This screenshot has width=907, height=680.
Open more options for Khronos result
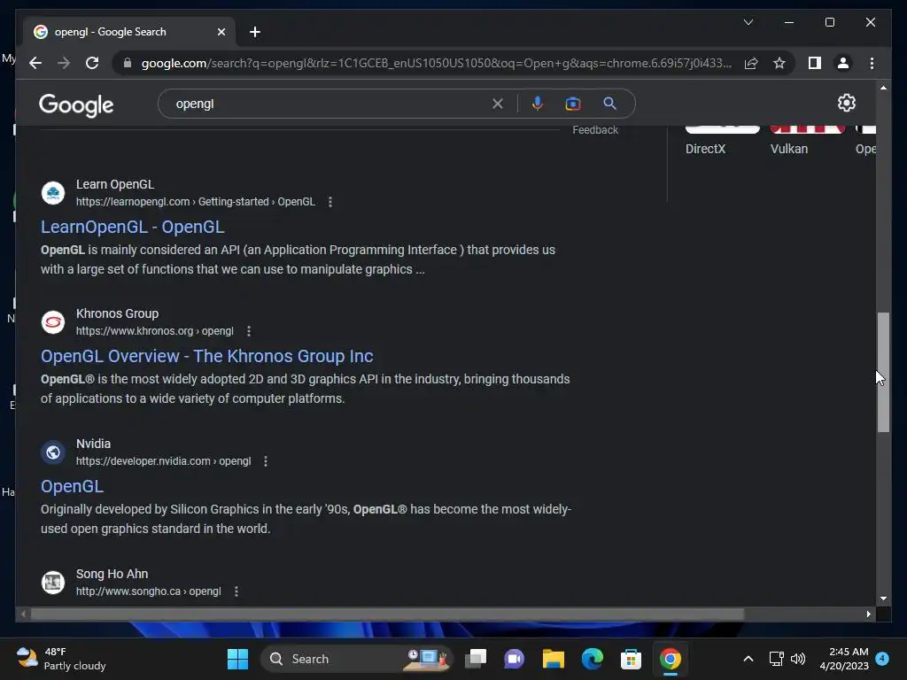coord(249,331)
